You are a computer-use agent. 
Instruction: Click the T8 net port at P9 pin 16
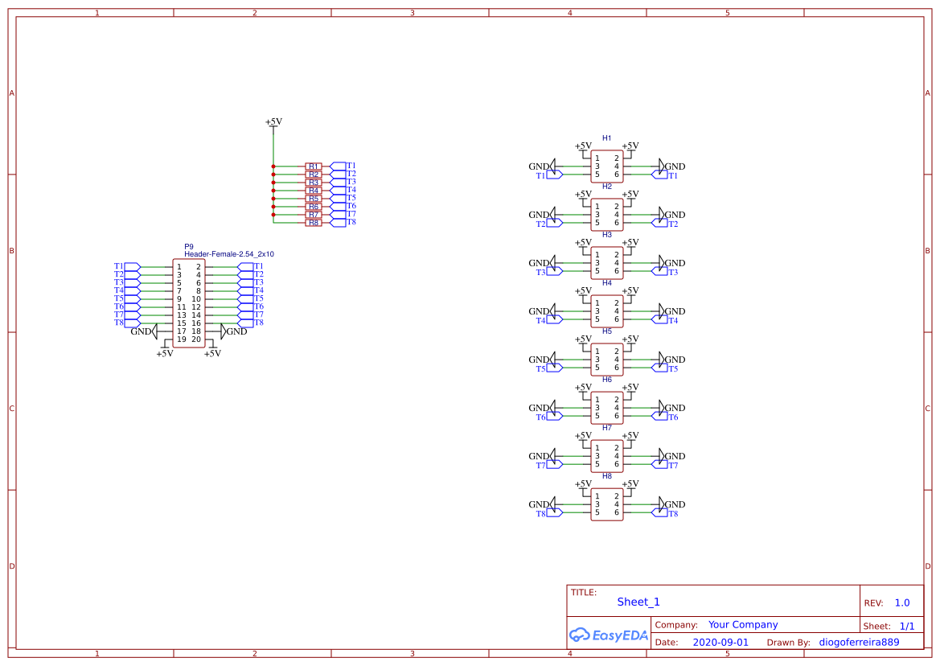click(251, 323)
